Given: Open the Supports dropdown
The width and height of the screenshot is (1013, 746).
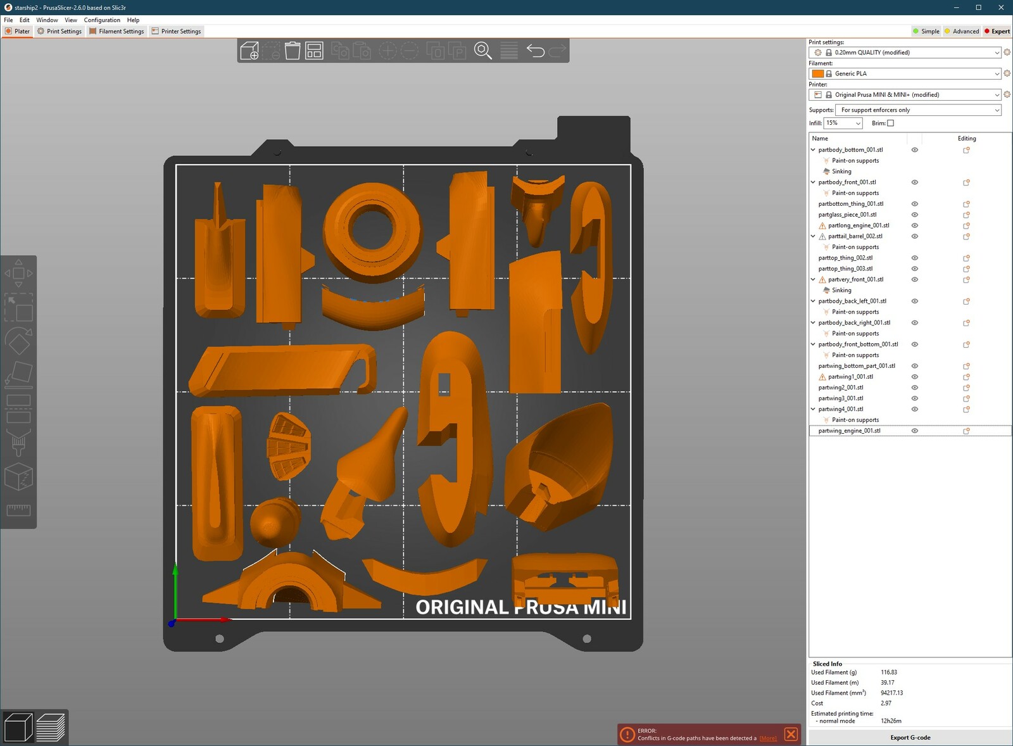Looking at the screenshot, I should pyautogui.click(x=918, y=110).
